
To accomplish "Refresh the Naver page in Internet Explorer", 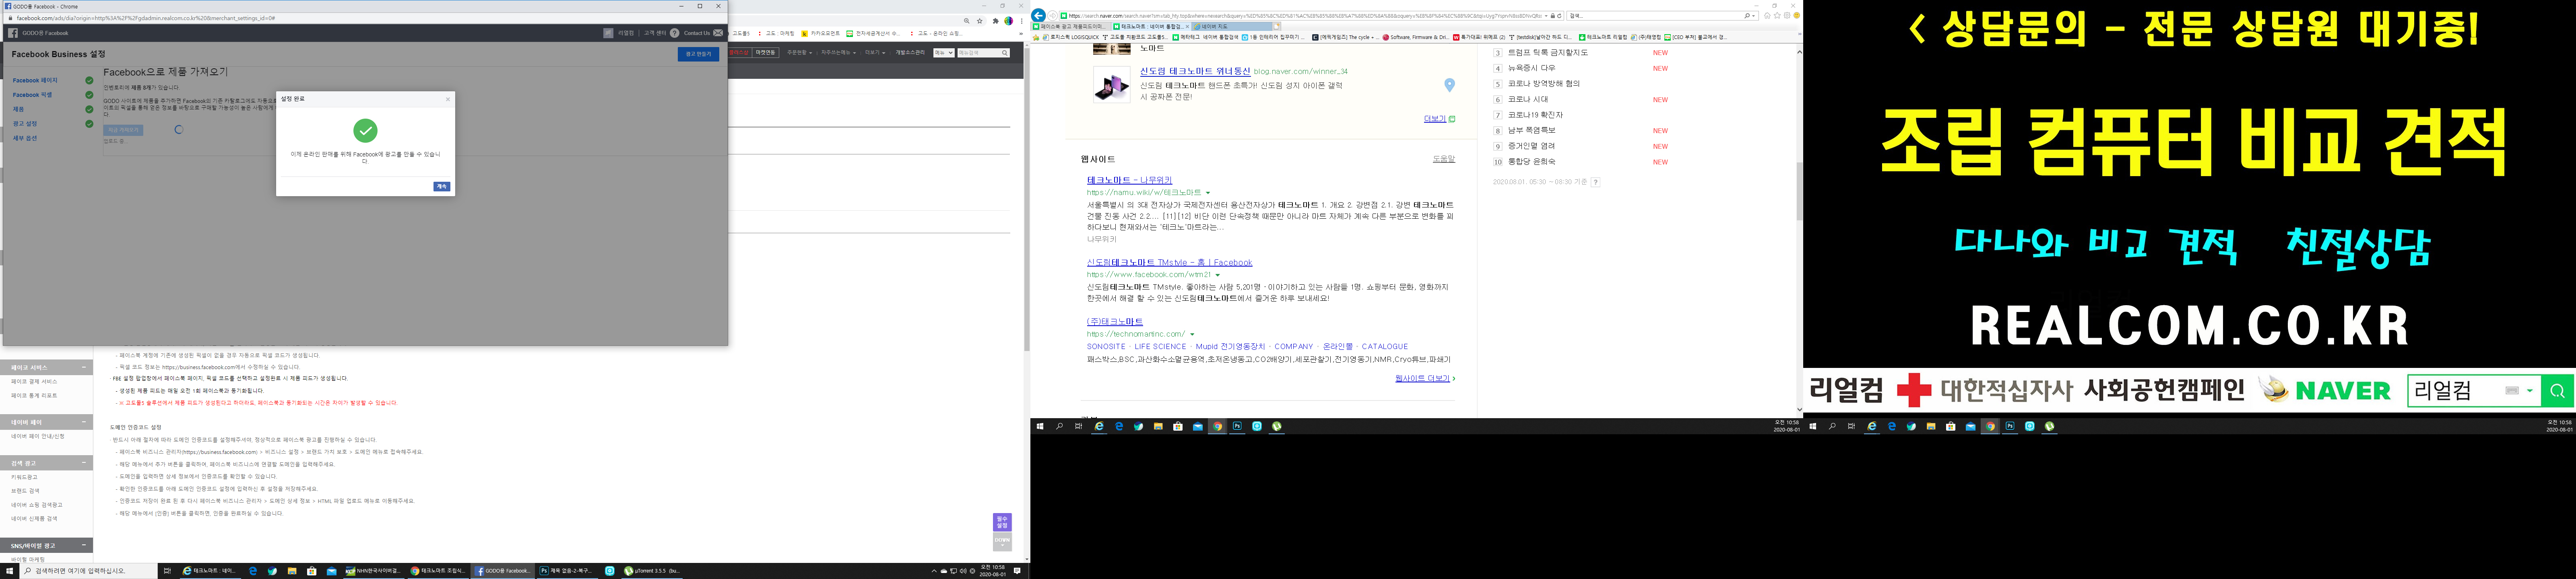I will (1560, 16).
